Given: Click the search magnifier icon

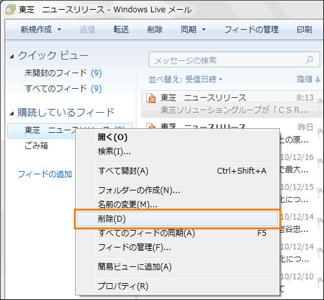Looking at the screenshot, I should pyautogui.click(x=309, y=60).
